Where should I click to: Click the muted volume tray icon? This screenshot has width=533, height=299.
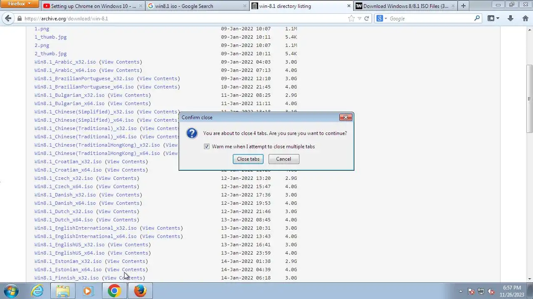[491, 291]
